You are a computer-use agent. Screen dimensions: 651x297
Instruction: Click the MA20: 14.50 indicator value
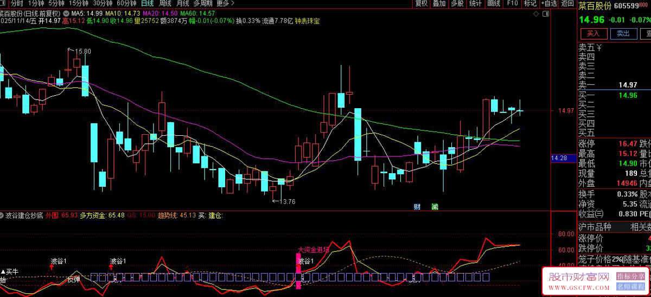pos(161,12)
